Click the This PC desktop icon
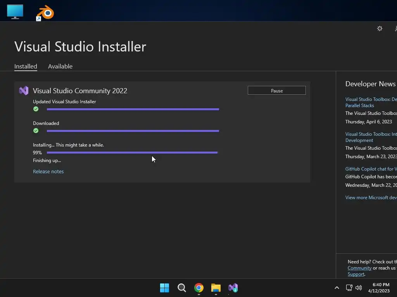 15,12
